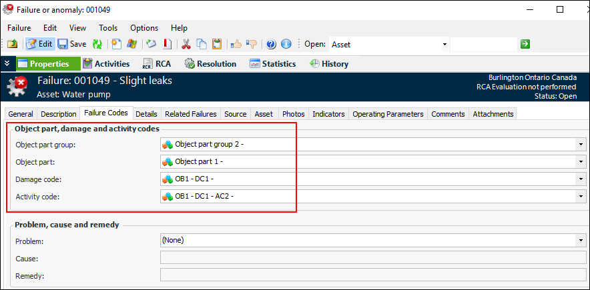Click 'RCA Evaluation not performed' text

[x=526, y=87]
